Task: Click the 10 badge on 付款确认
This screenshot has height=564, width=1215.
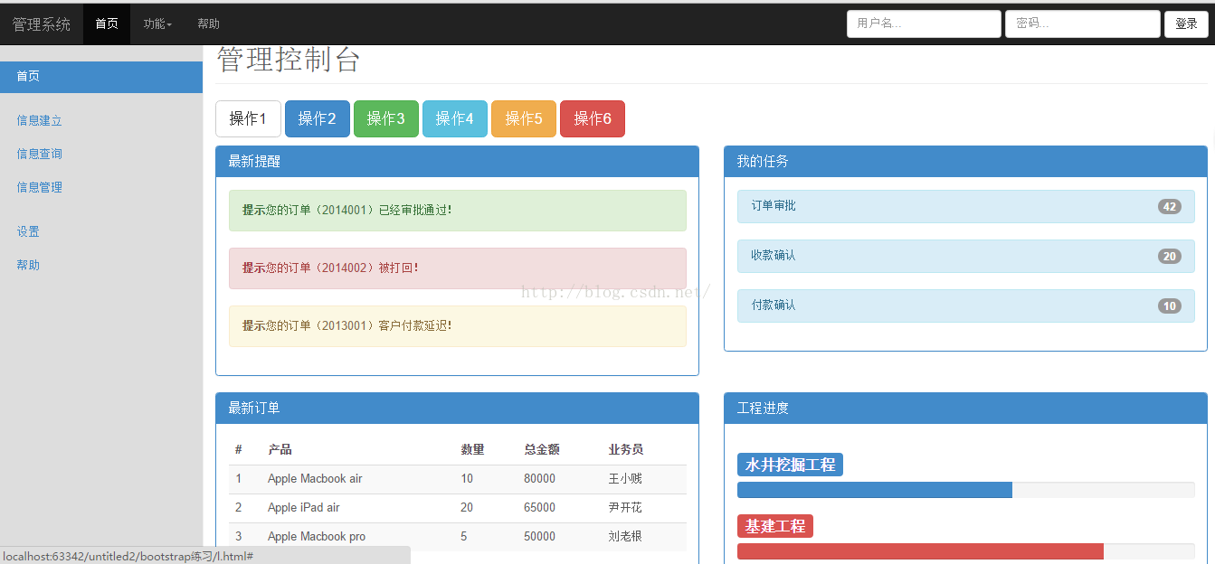Action: tap(1170, 306)
